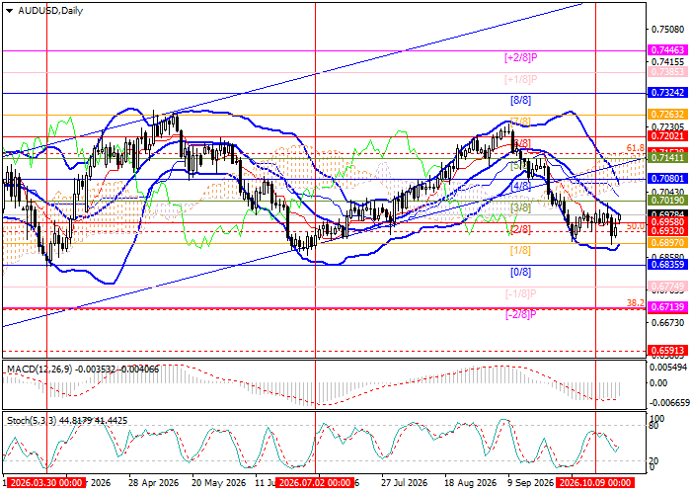691x494 pixels.
Task: Select the 0.73242 blue price label
Action: pos(667,93)
